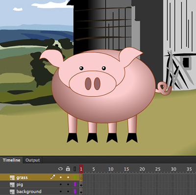Screen dimensions: 196x195
Task: Click the padlock icon to lock all layers
Action: click(x=68, y=169)
